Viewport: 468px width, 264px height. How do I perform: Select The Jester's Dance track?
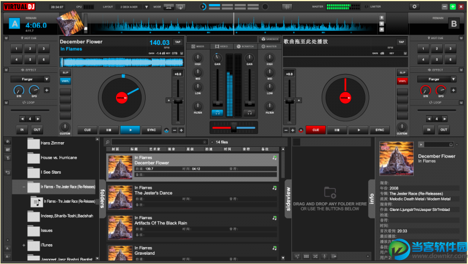click(193, 197)
